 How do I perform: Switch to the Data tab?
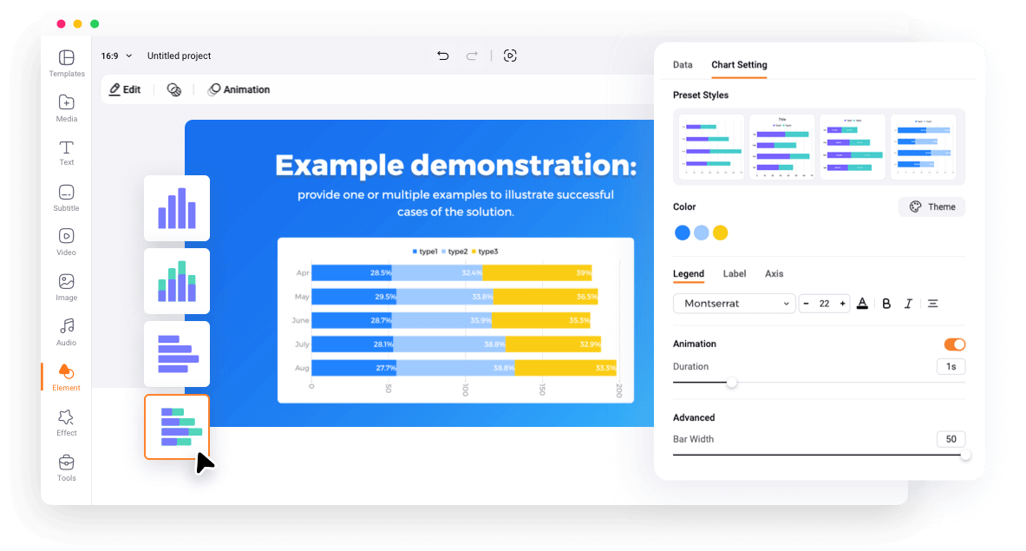coord(683,65)
